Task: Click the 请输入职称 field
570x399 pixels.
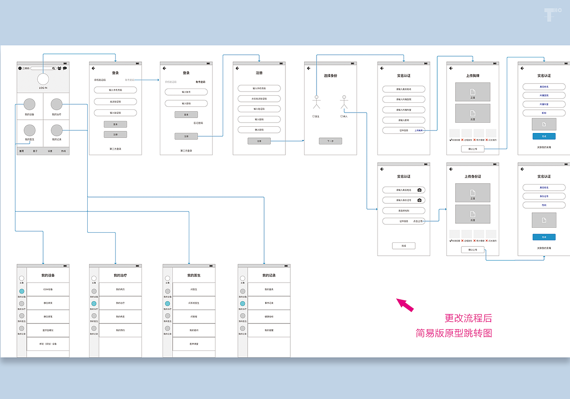Action: (x=403, y=120)
